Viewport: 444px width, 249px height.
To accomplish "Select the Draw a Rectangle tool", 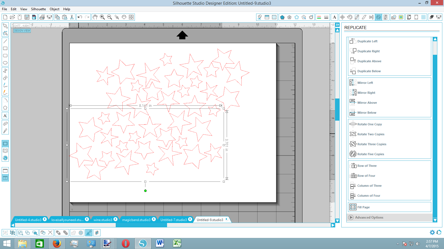I will click(x=5, y=48).
